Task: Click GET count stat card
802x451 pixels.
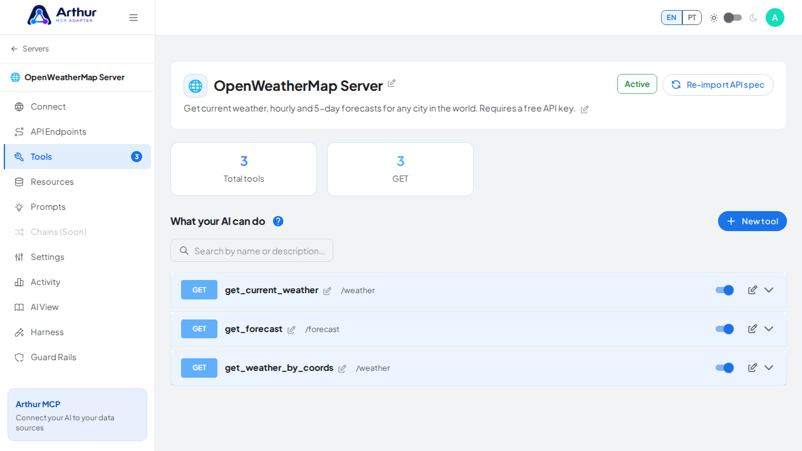Action: pos(400,169)
